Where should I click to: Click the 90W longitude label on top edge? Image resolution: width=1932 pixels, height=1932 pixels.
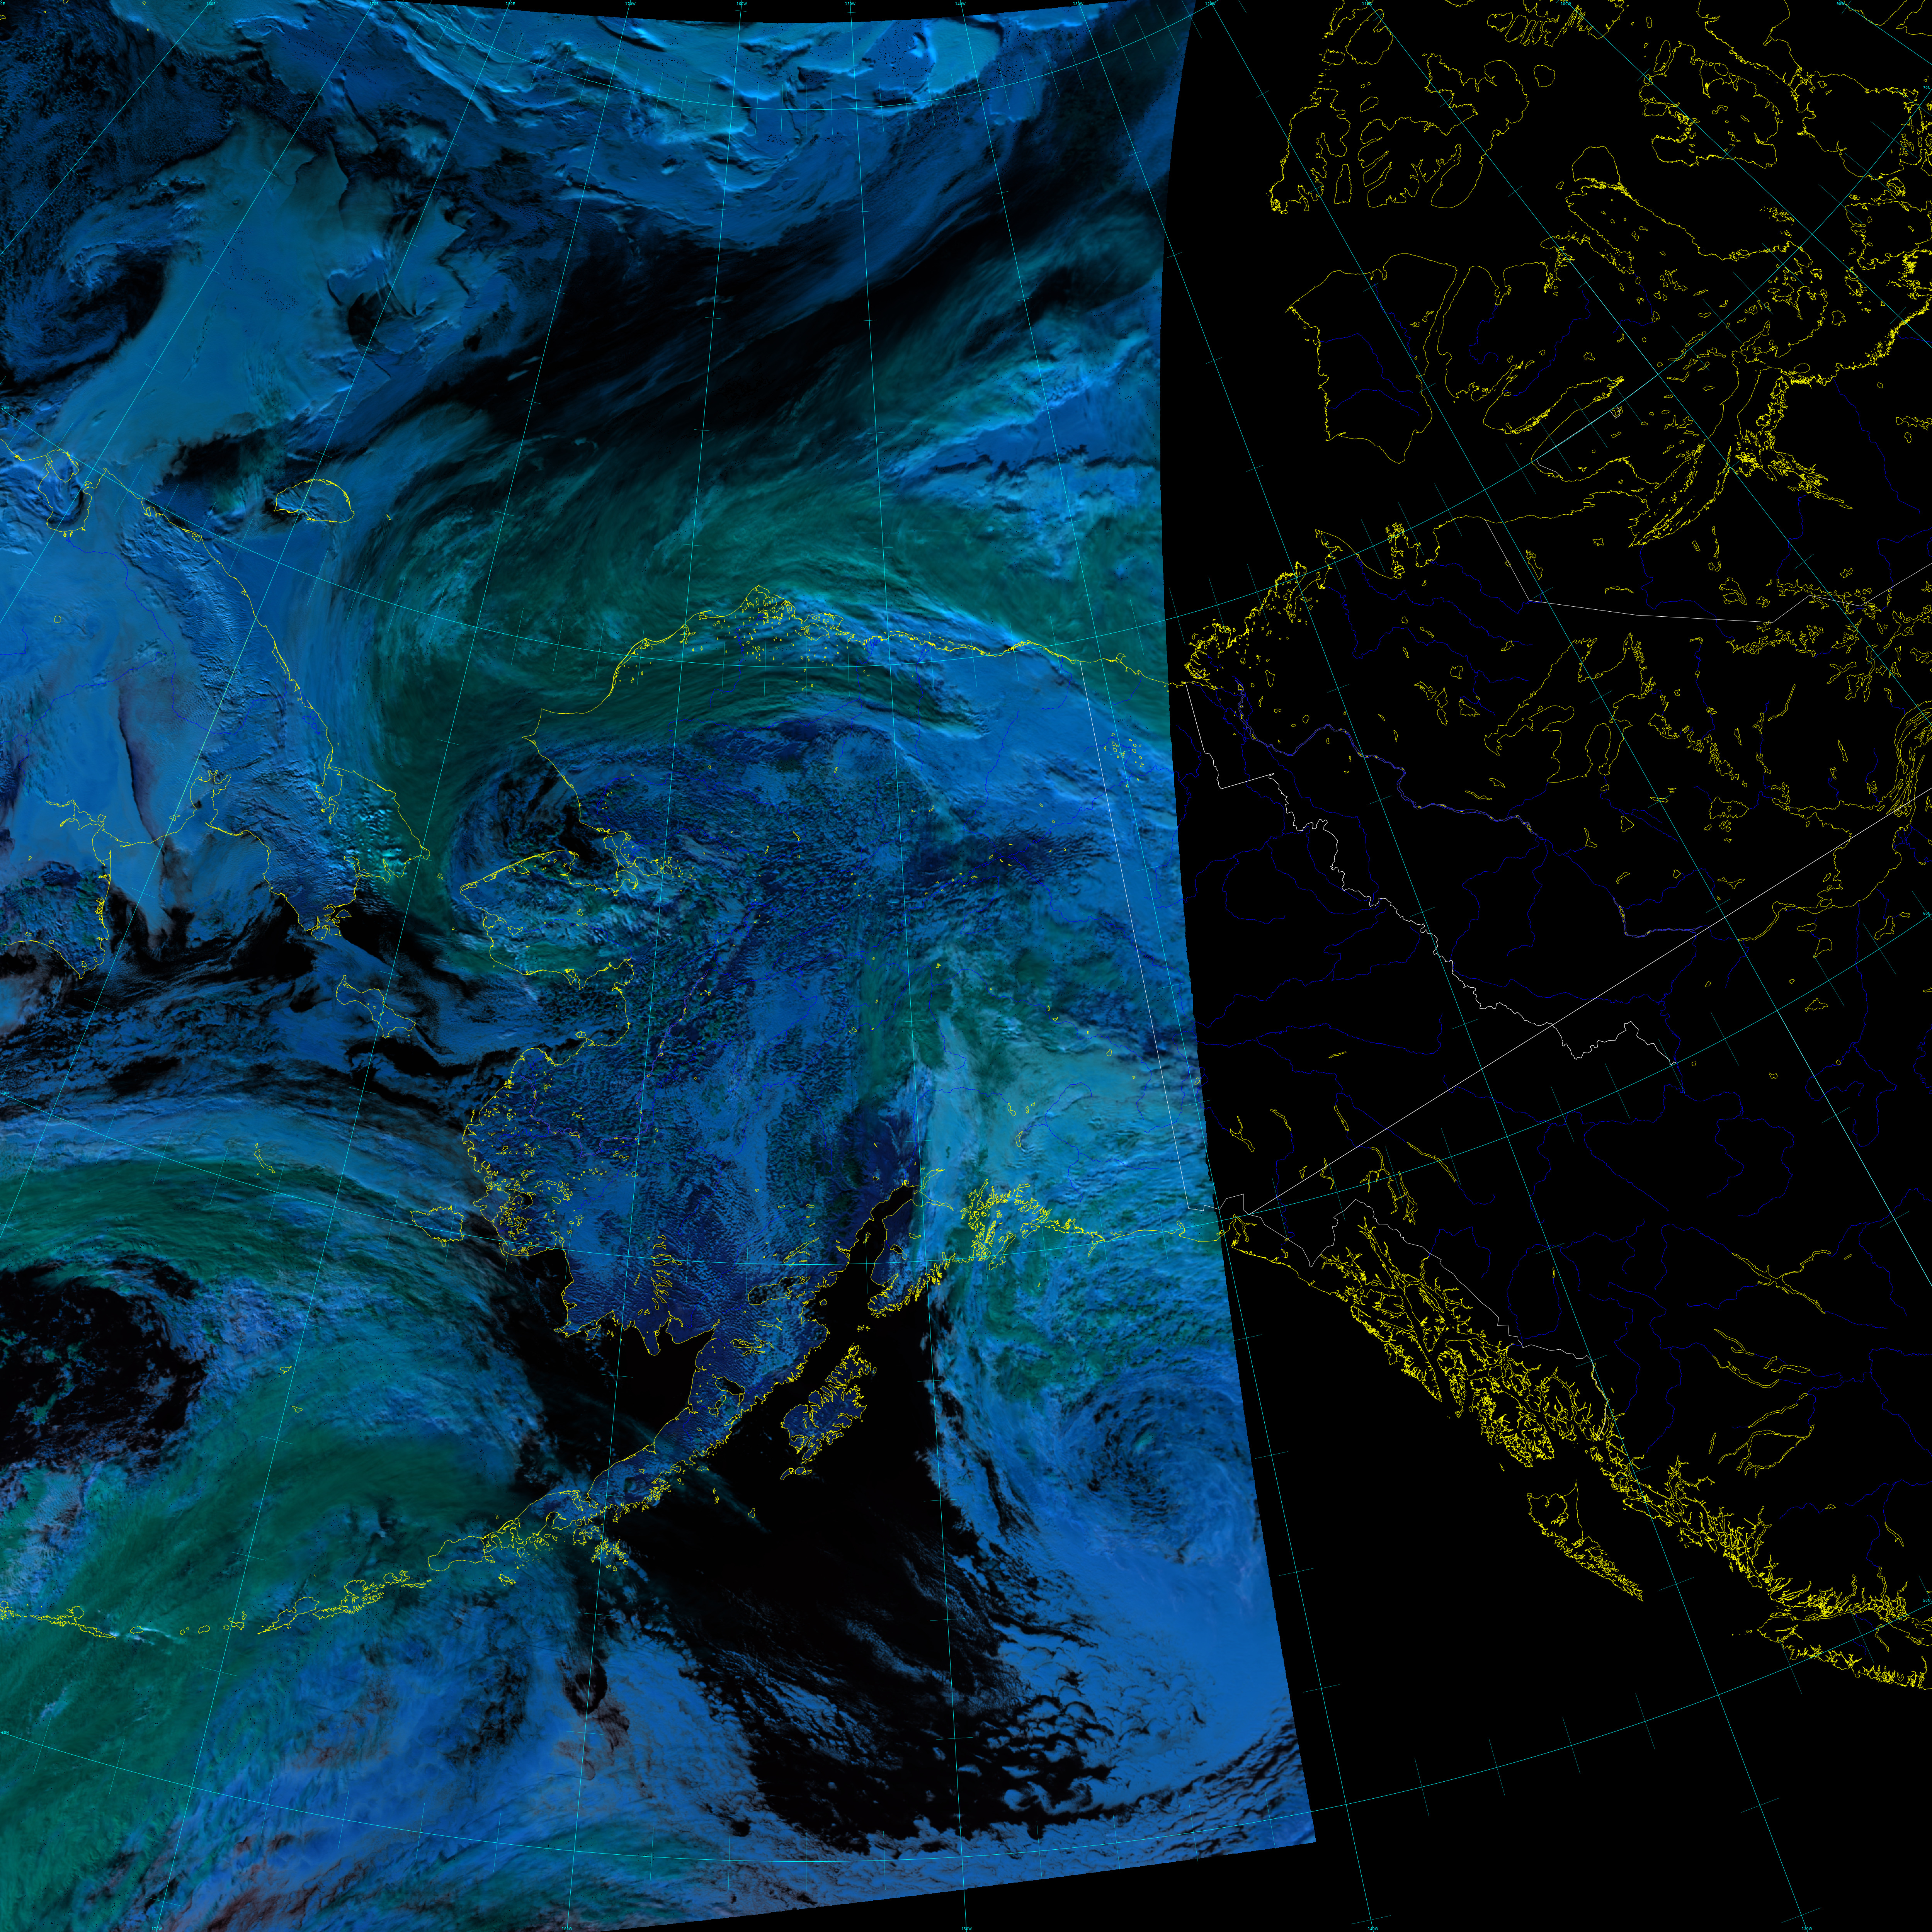(x=1840, y=4)
